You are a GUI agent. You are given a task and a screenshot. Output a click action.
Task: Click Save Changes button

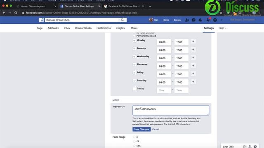tap(141, 129)
